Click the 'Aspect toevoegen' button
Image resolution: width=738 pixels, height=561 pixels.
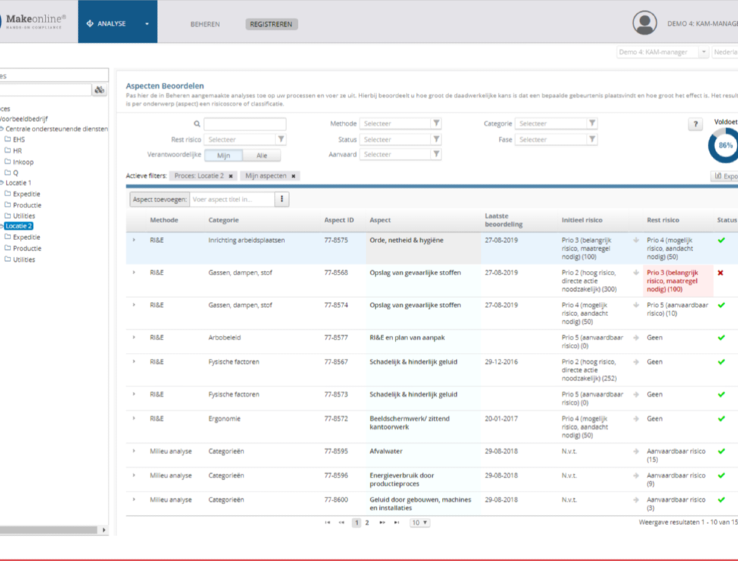tap(159, 199)
